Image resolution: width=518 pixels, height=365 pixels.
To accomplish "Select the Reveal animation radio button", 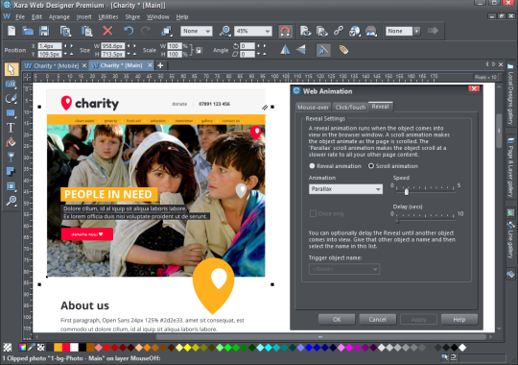I will tap(312, 166).
